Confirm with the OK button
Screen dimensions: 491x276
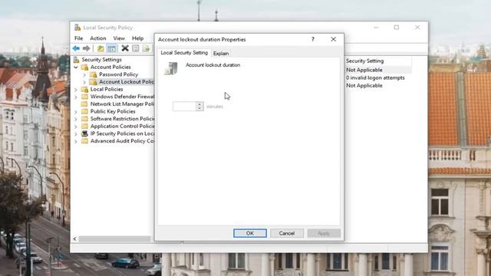tap(250, 233)
